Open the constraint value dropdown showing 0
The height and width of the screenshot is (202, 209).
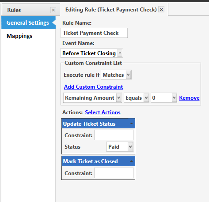[x=164, y=98]
